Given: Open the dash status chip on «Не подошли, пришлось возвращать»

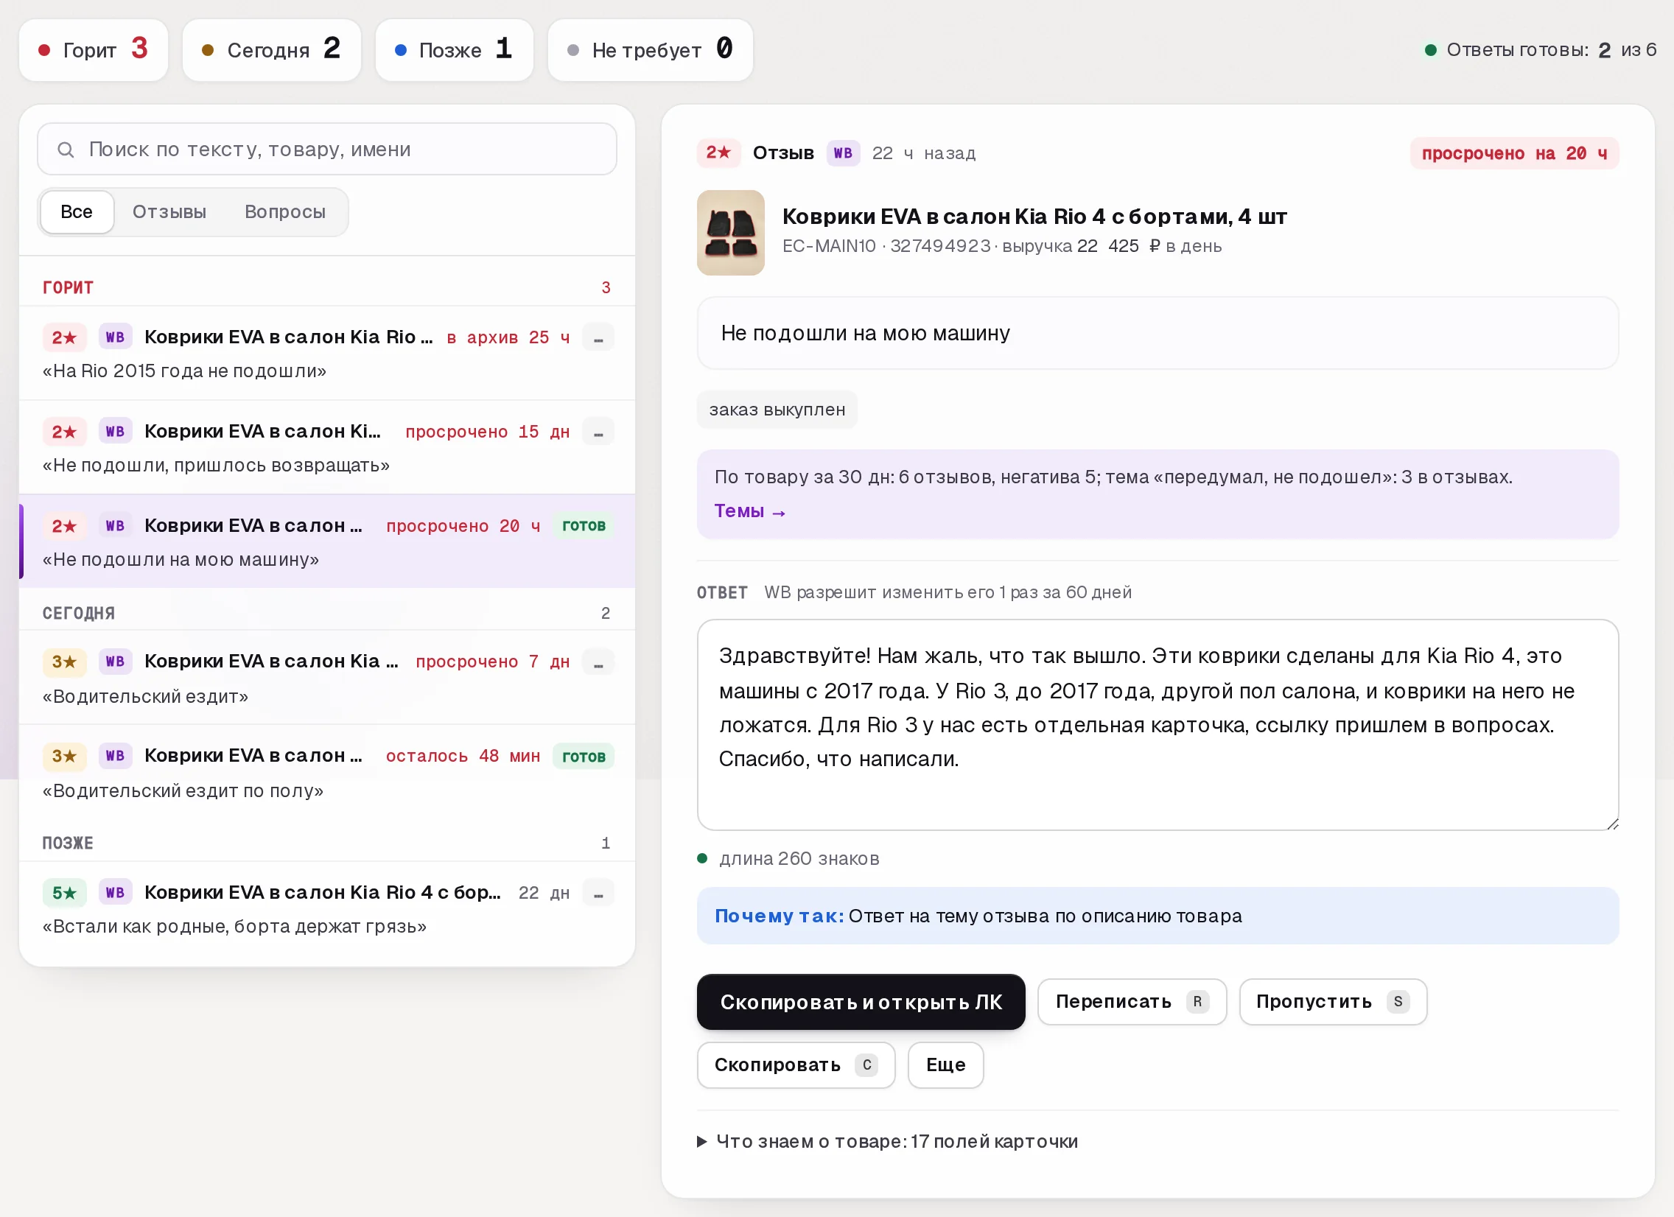Looking at the screenshot, I should (x=598, y=432).
